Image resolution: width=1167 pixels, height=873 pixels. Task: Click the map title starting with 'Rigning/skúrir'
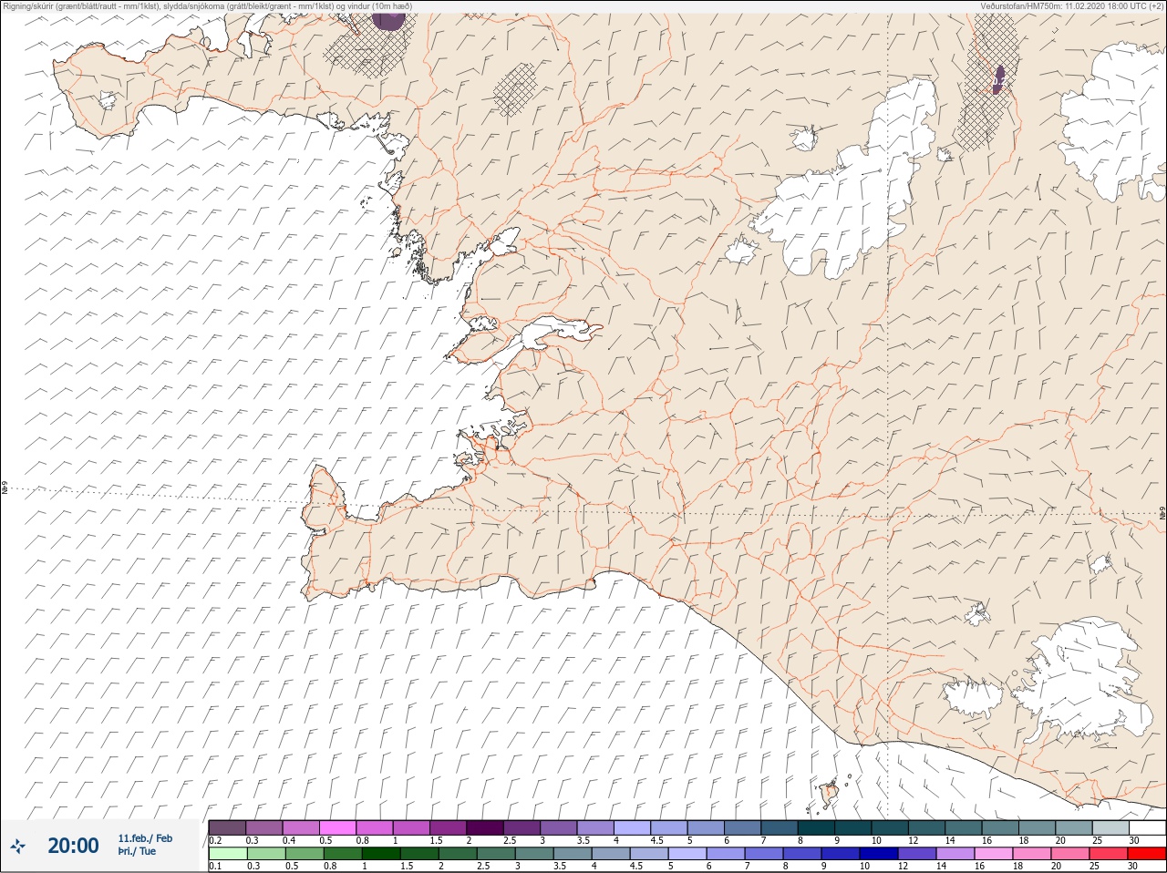click(x=207, y=6)
